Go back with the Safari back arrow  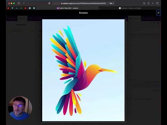[24, 3]
